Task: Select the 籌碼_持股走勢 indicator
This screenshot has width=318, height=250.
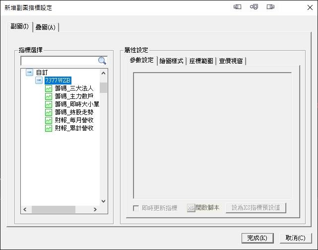Action: tap(74, 112)
